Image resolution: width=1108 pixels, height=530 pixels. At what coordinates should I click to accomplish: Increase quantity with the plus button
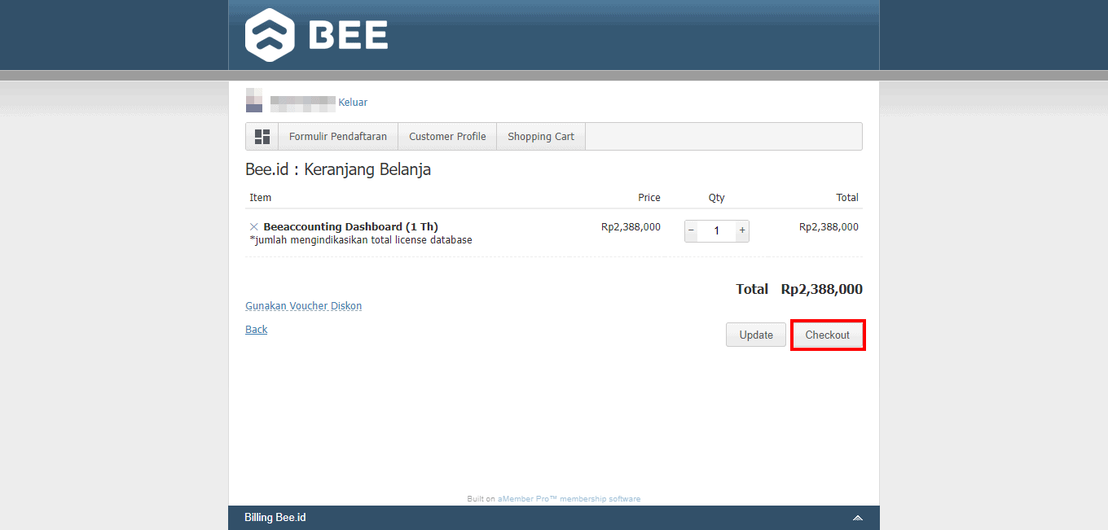(x=742, y=230)
